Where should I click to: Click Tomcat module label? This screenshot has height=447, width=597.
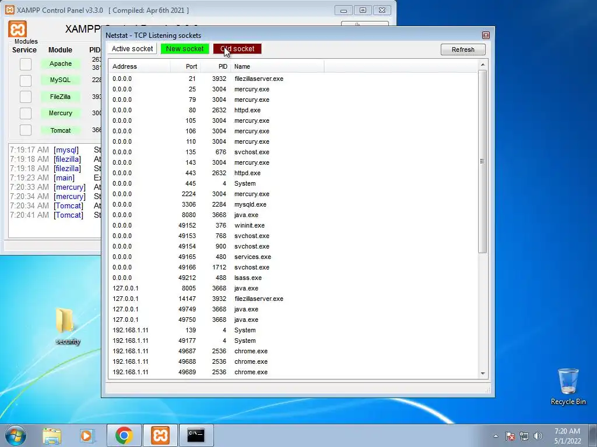pyautogui.click(x=61, y=130)
